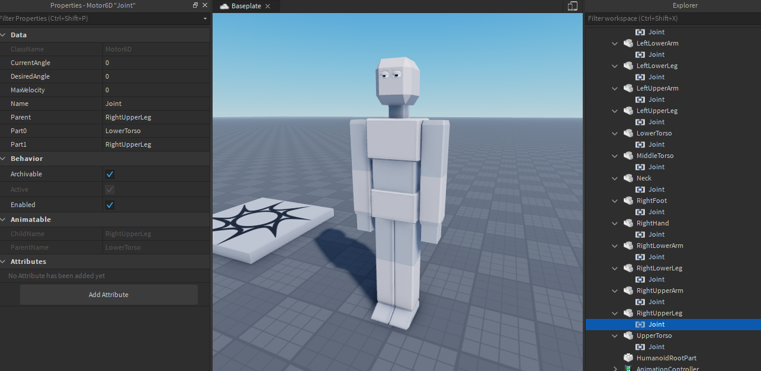
Task: Click the disabled Active checkbox
Action: pyautogui.click(x=110, y=189)
